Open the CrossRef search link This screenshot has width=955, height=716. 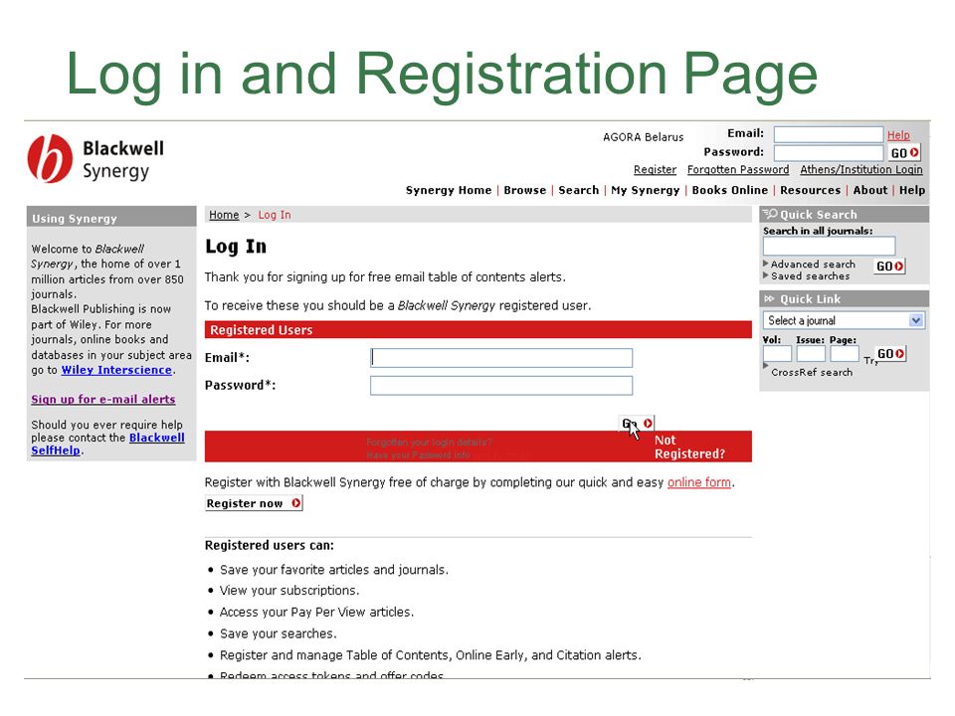(x=812, y=372)
